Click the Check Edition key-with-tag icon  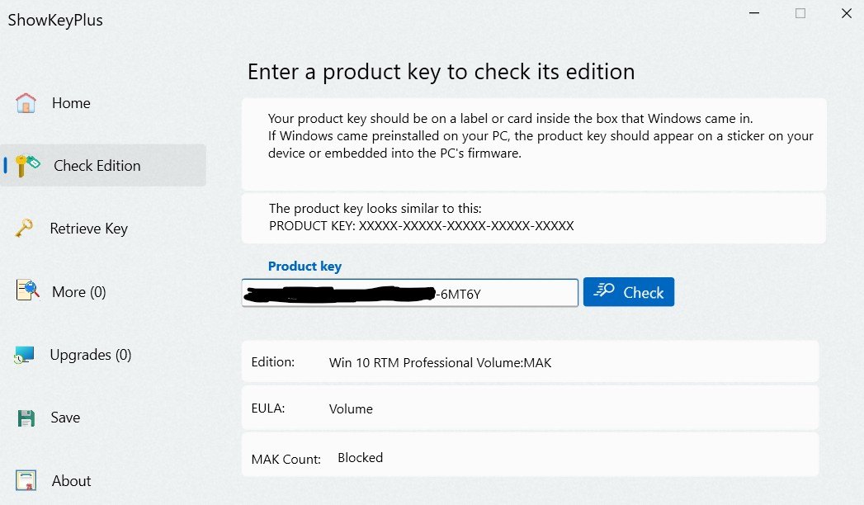point(27,165)
